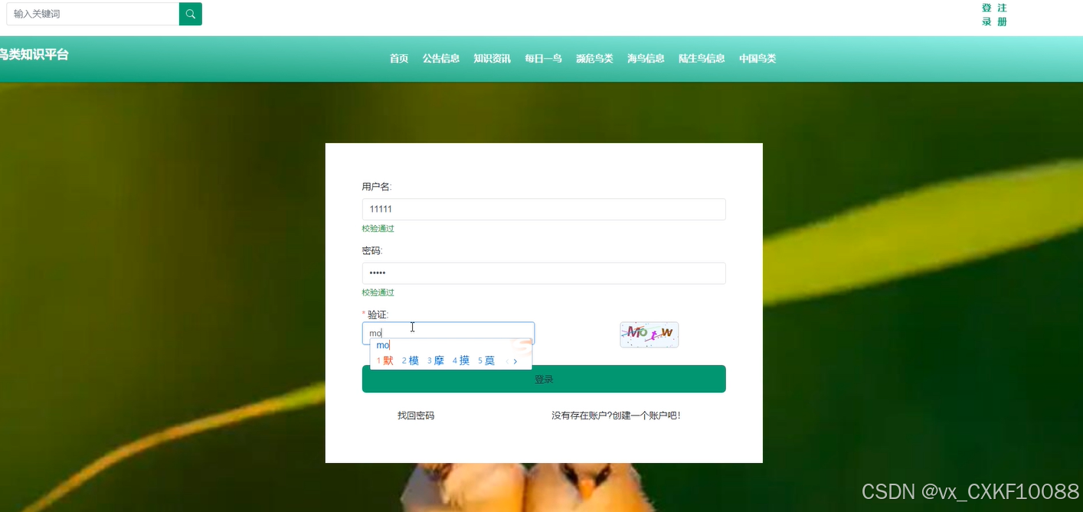
Task: Click the 验证 captcha input field
Action: pyautogui.click(x=448, y=333)
